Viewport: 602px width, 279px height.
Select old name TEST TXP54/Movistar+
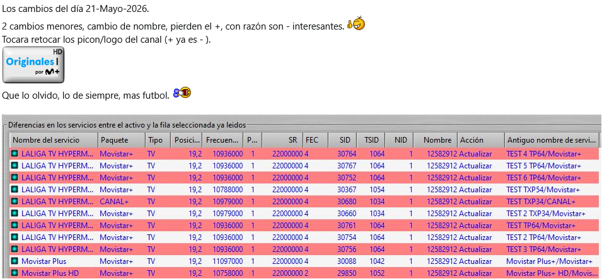[x=543, y=189]
